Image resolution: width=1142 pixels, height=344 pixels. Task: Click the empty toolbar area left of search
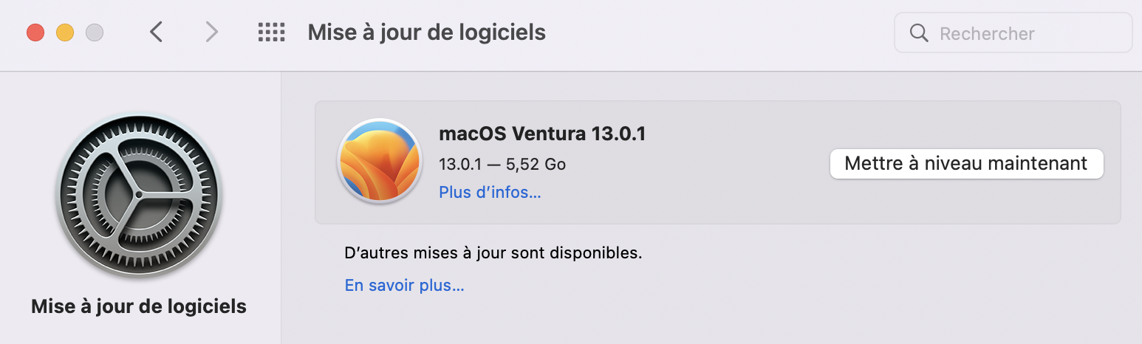pos(717,33)
